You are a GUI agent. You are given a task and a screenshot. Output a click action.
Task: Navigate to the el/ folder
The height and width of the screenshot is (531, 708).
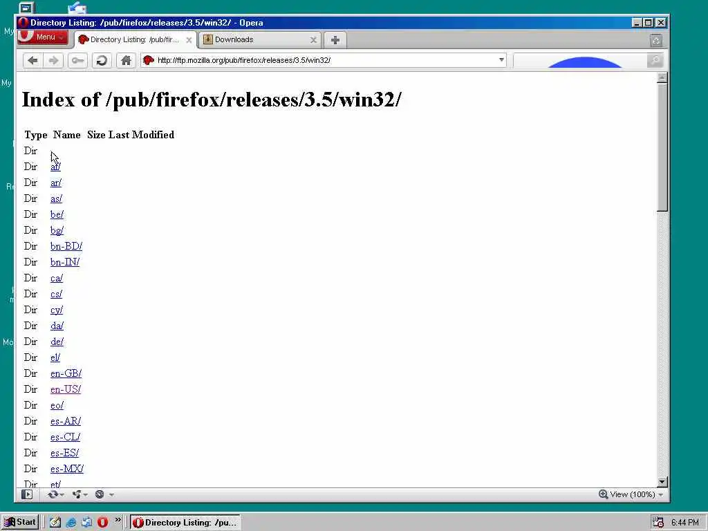[x=55, y=357]
